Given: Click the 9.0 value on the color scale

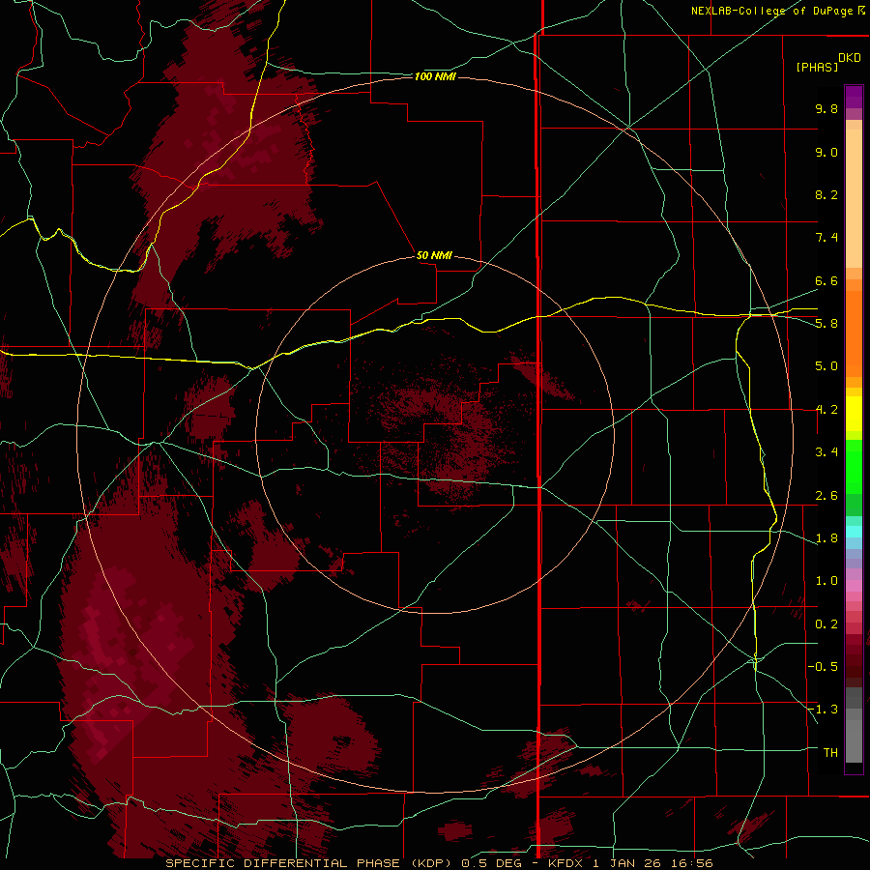Looking at the screenshot, I should (826, 152).
